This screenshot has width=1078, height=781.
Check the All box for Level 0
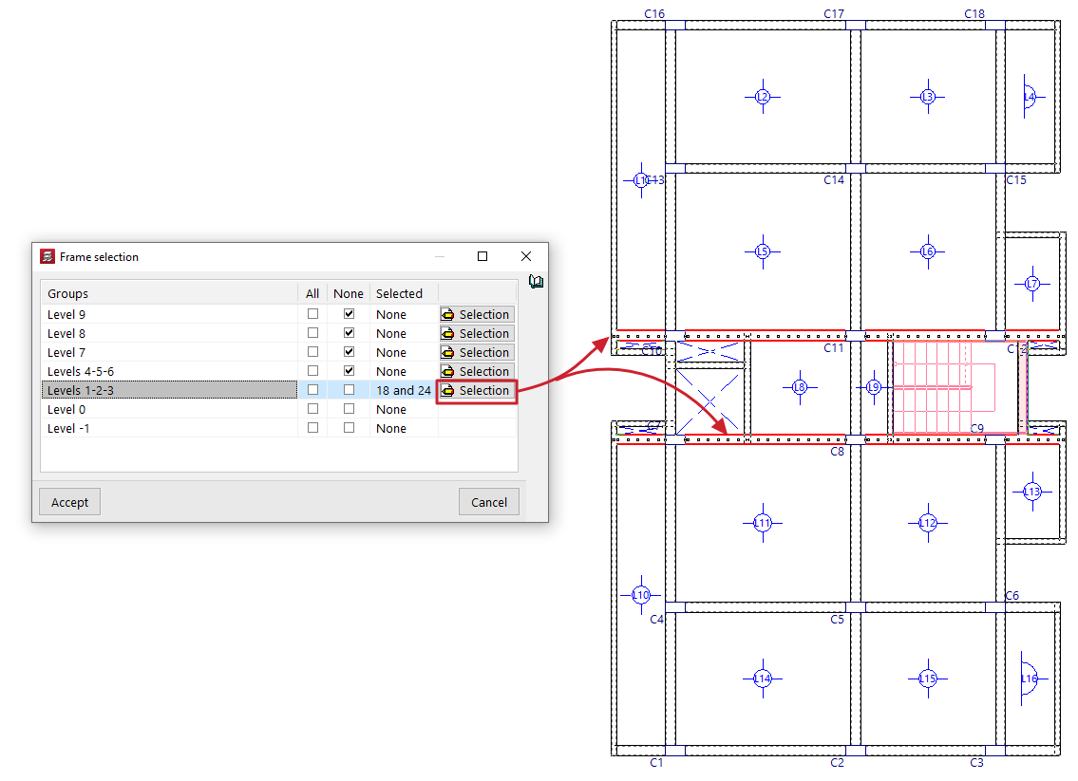[x=312, y=409]
